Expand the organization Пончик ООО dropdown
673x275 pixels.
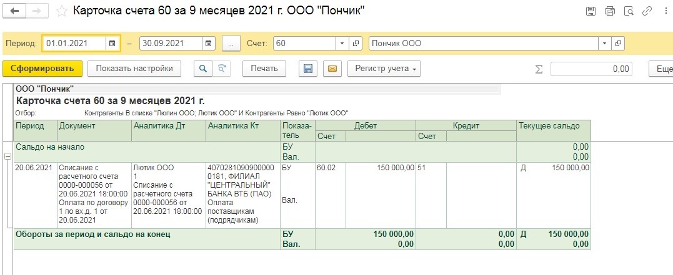point(605,43)
